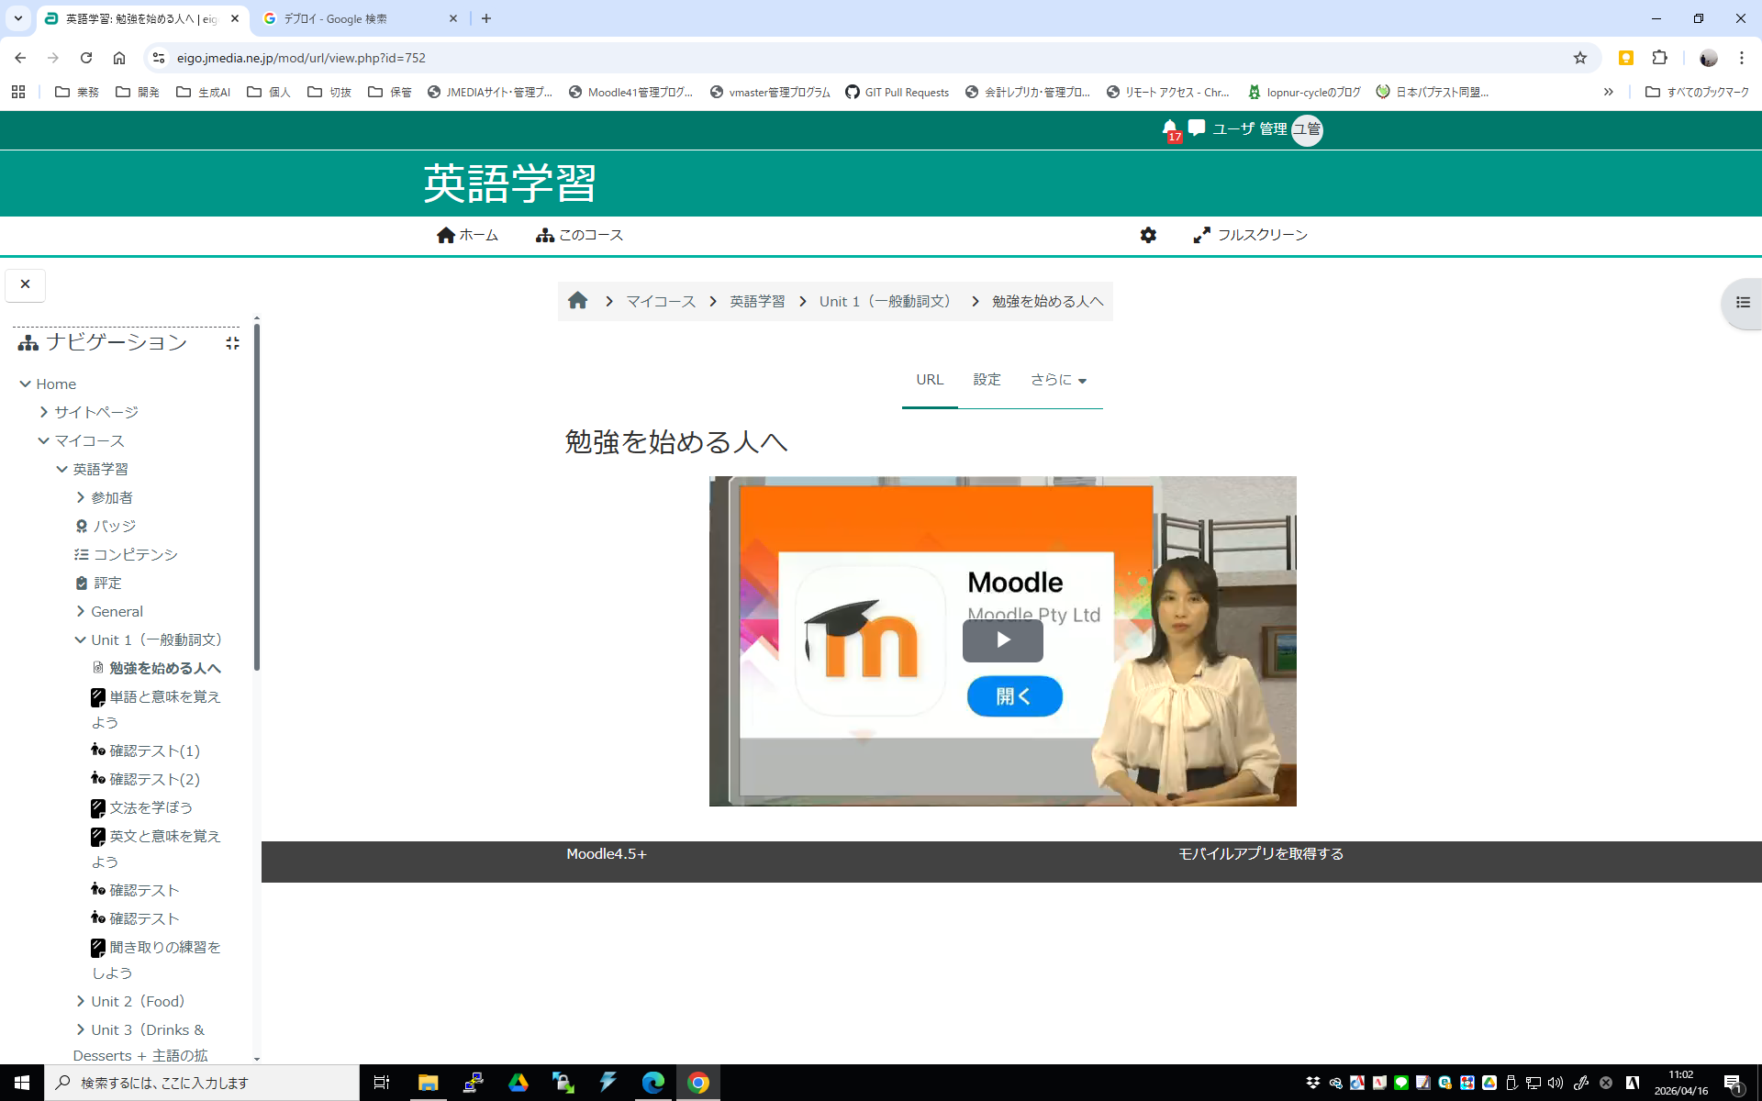1762x1101 pixels.
Task: Open このコース in the top menu
Action: 579,235
